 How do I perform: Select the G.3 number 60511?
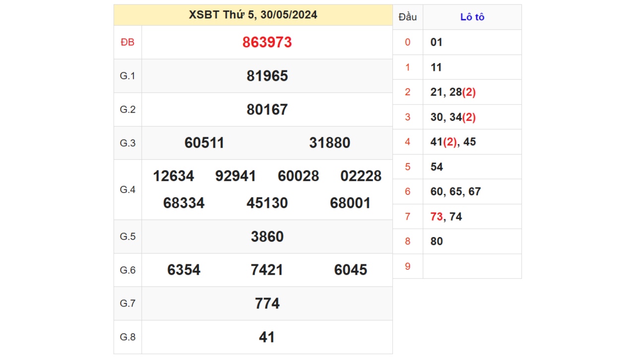pyautogui.click(x=204, y=143)
